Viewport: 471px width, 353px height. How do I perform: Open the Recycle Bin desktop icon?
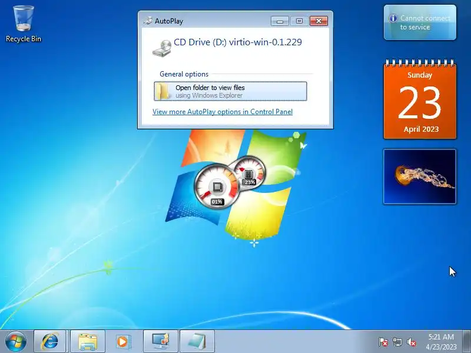click(24, 24)
